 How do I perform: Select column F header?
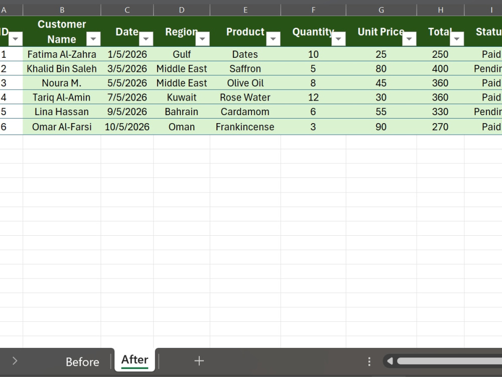(313, 10)
